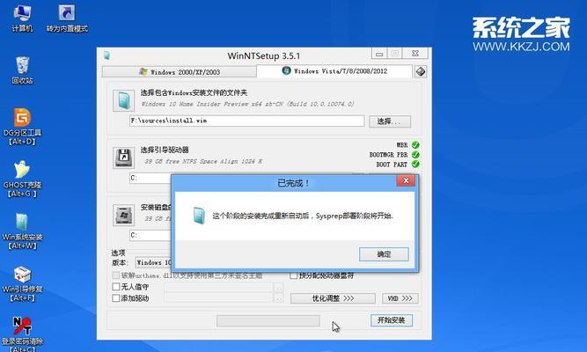Viewport: 587px width, 352px height.
Task: Confirm the dialog with the 确定 button
Action: [384, 254]
